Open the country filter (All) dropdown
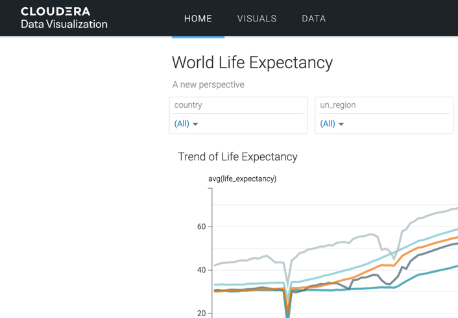 coord(182,123)
